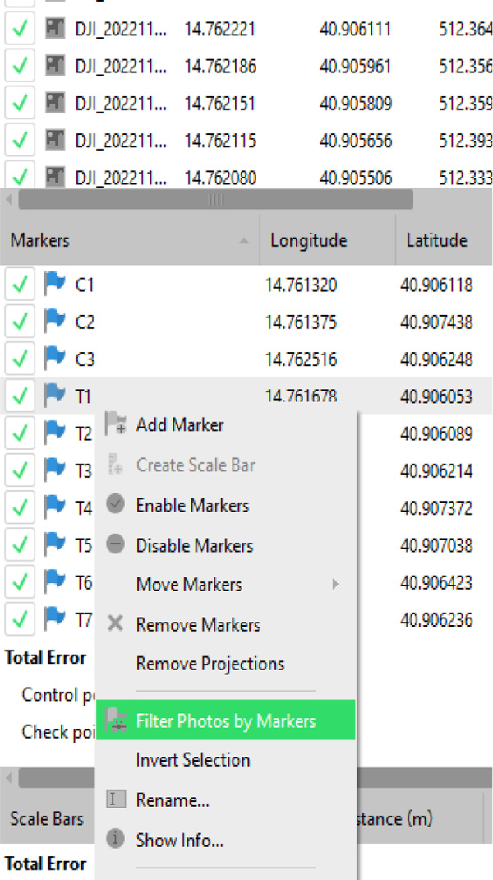
Task: Choose Invert Selection from context menu
Action: (193, 760)
